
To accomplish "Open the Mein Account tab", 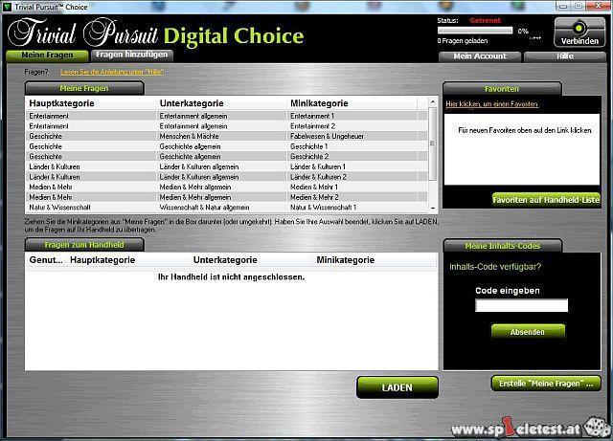I will (480, 56).
